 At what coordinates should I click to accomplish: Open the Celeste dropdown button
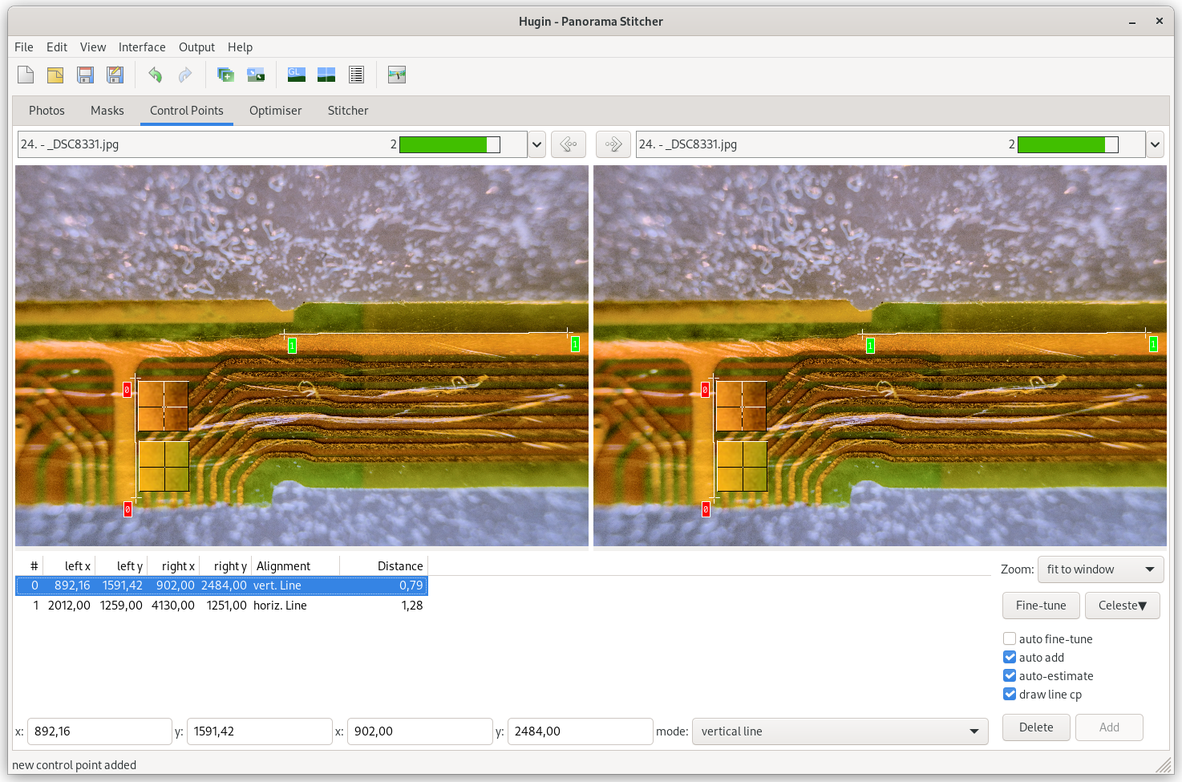point(1122,606)
